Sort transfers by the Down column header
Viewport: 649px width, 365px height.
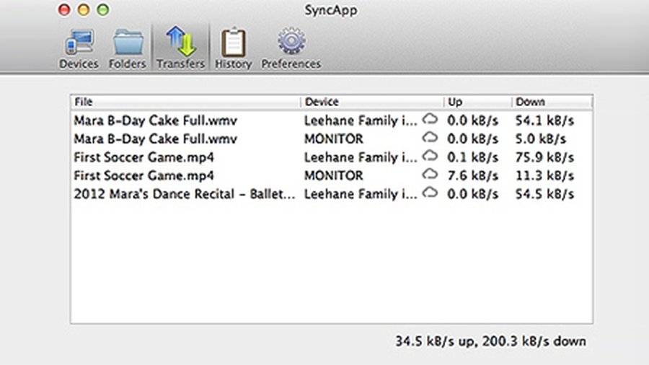click(x=552, y=102)
